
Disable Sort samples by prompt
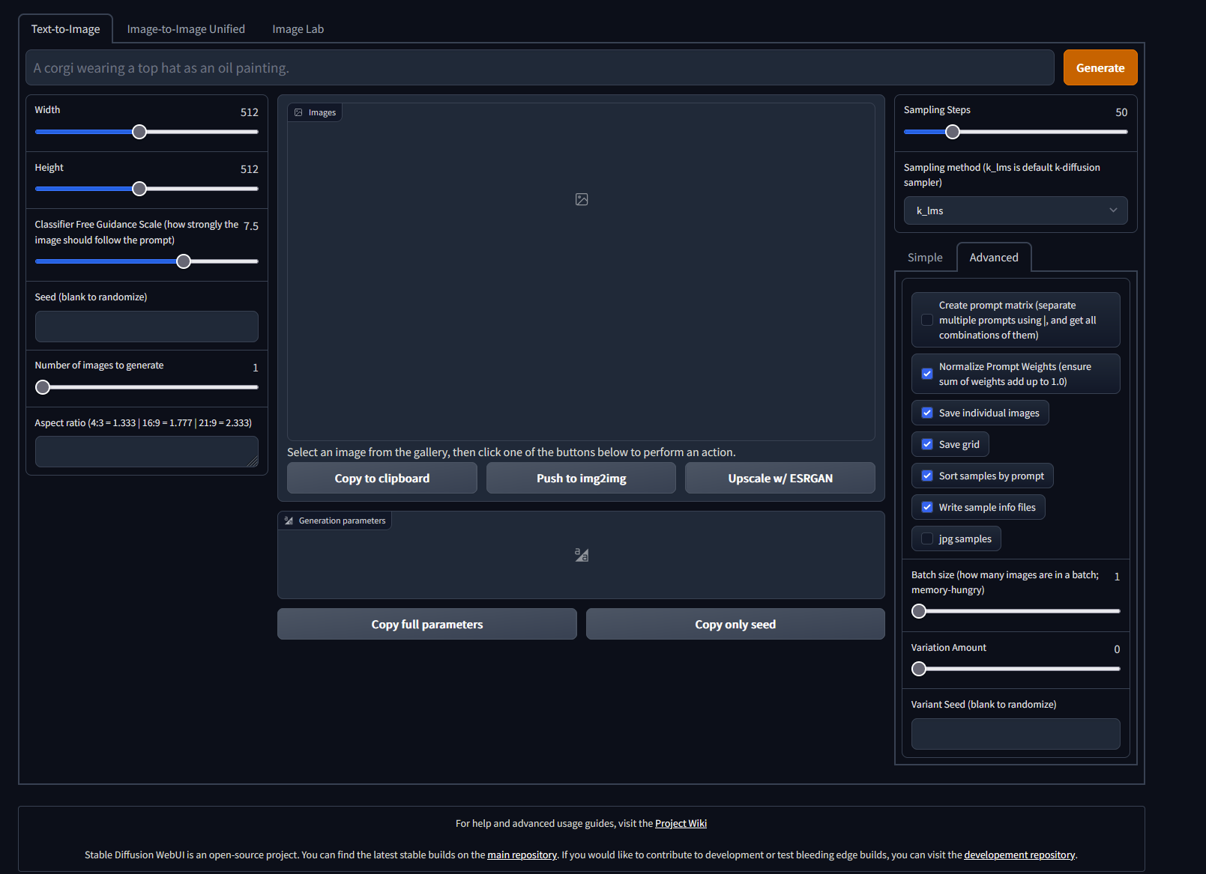click(927, 476)
